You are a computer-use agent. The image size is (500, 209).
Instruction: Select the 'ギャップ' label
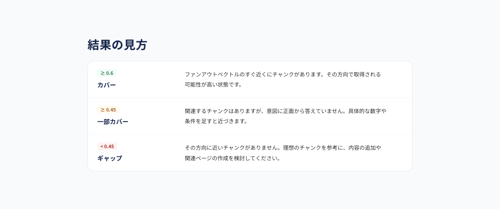pos(110,158)
